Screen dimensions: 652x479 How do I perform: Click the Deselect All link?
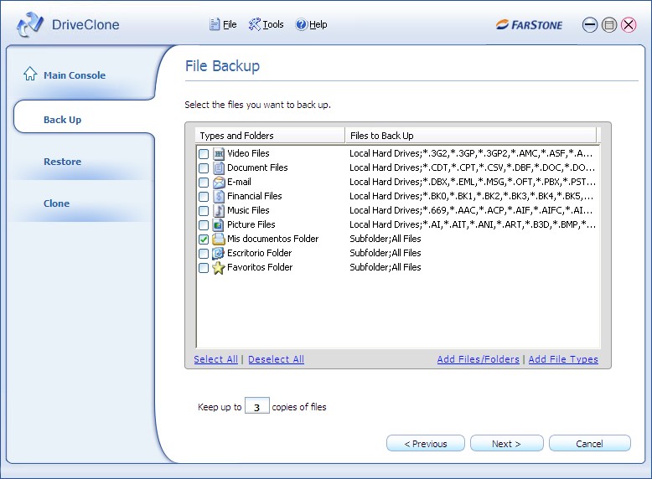tap(276, 359)
